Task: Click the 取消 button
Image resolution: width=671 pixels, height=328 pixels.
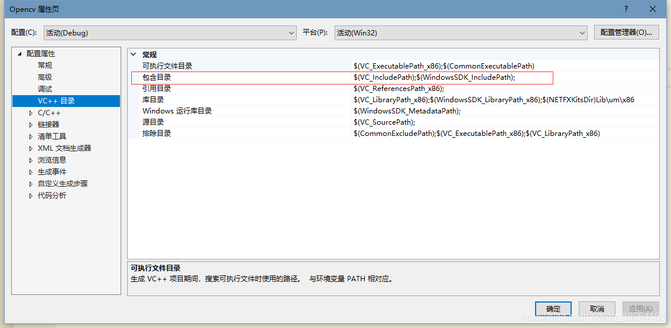Action: click(x=597, y=308)
